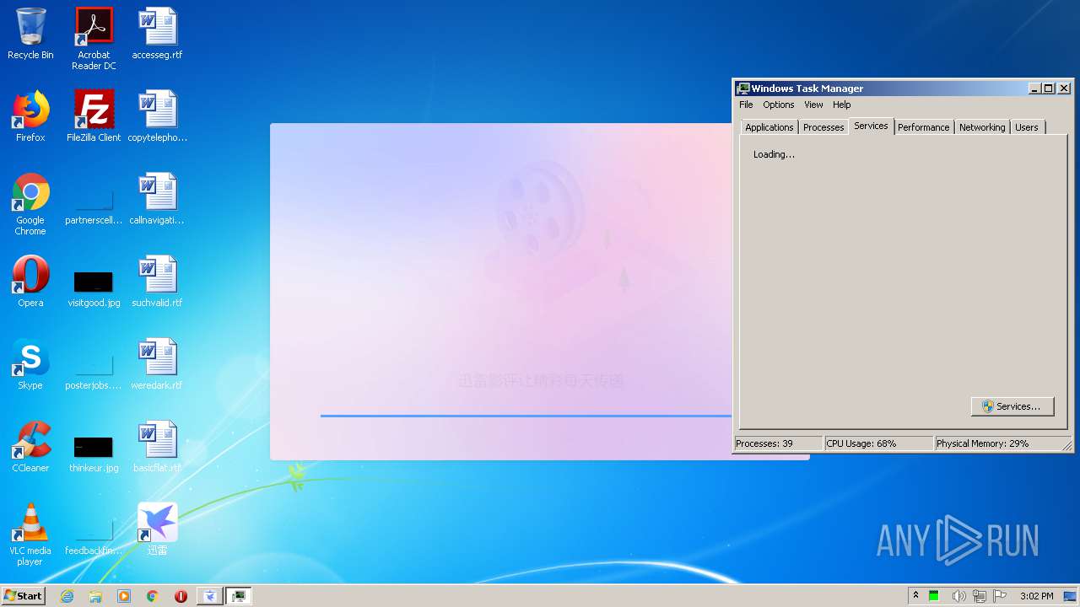
Task: Switch to the Processes tab
Action: (823, 127)
